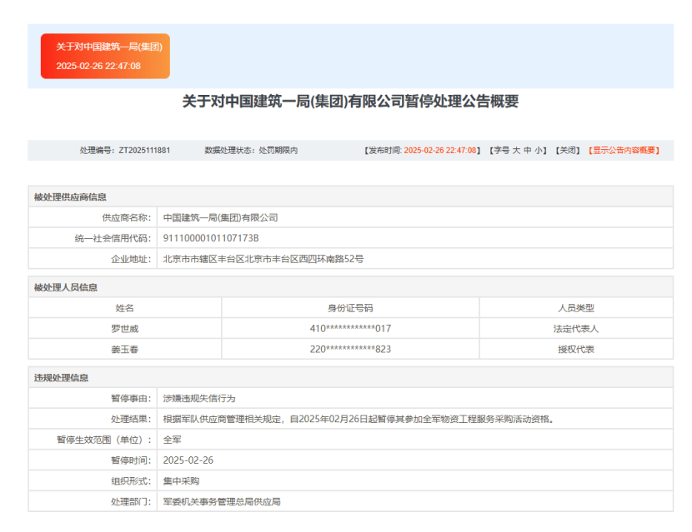
Task: Toggle the "显示公告内容概要" content summary
Action: tap(624, 151)
